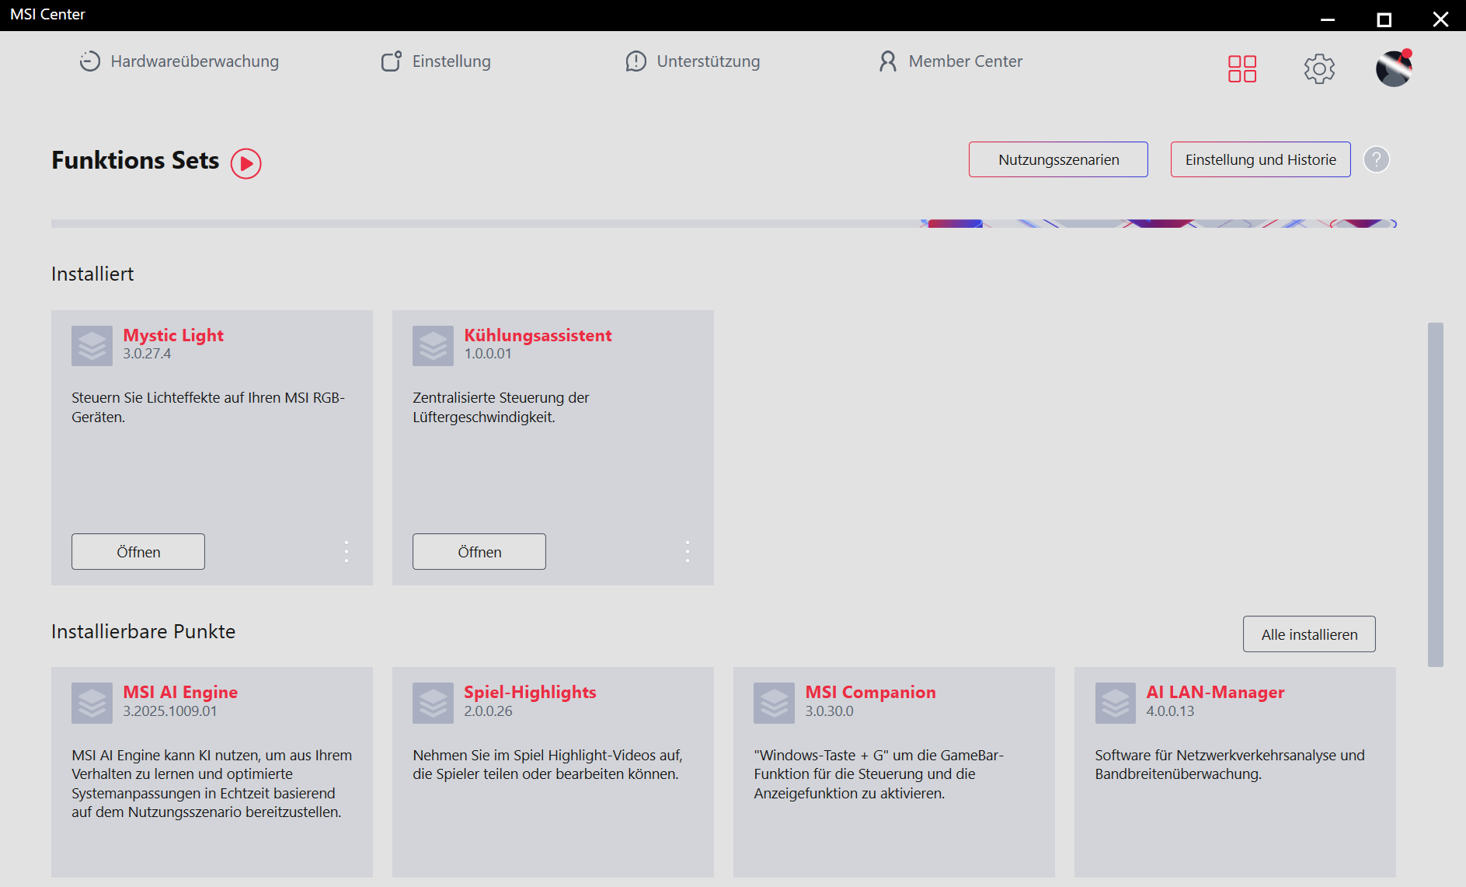
Task: Click the MSI Companion layers icon
Action: tap(774, 704)
